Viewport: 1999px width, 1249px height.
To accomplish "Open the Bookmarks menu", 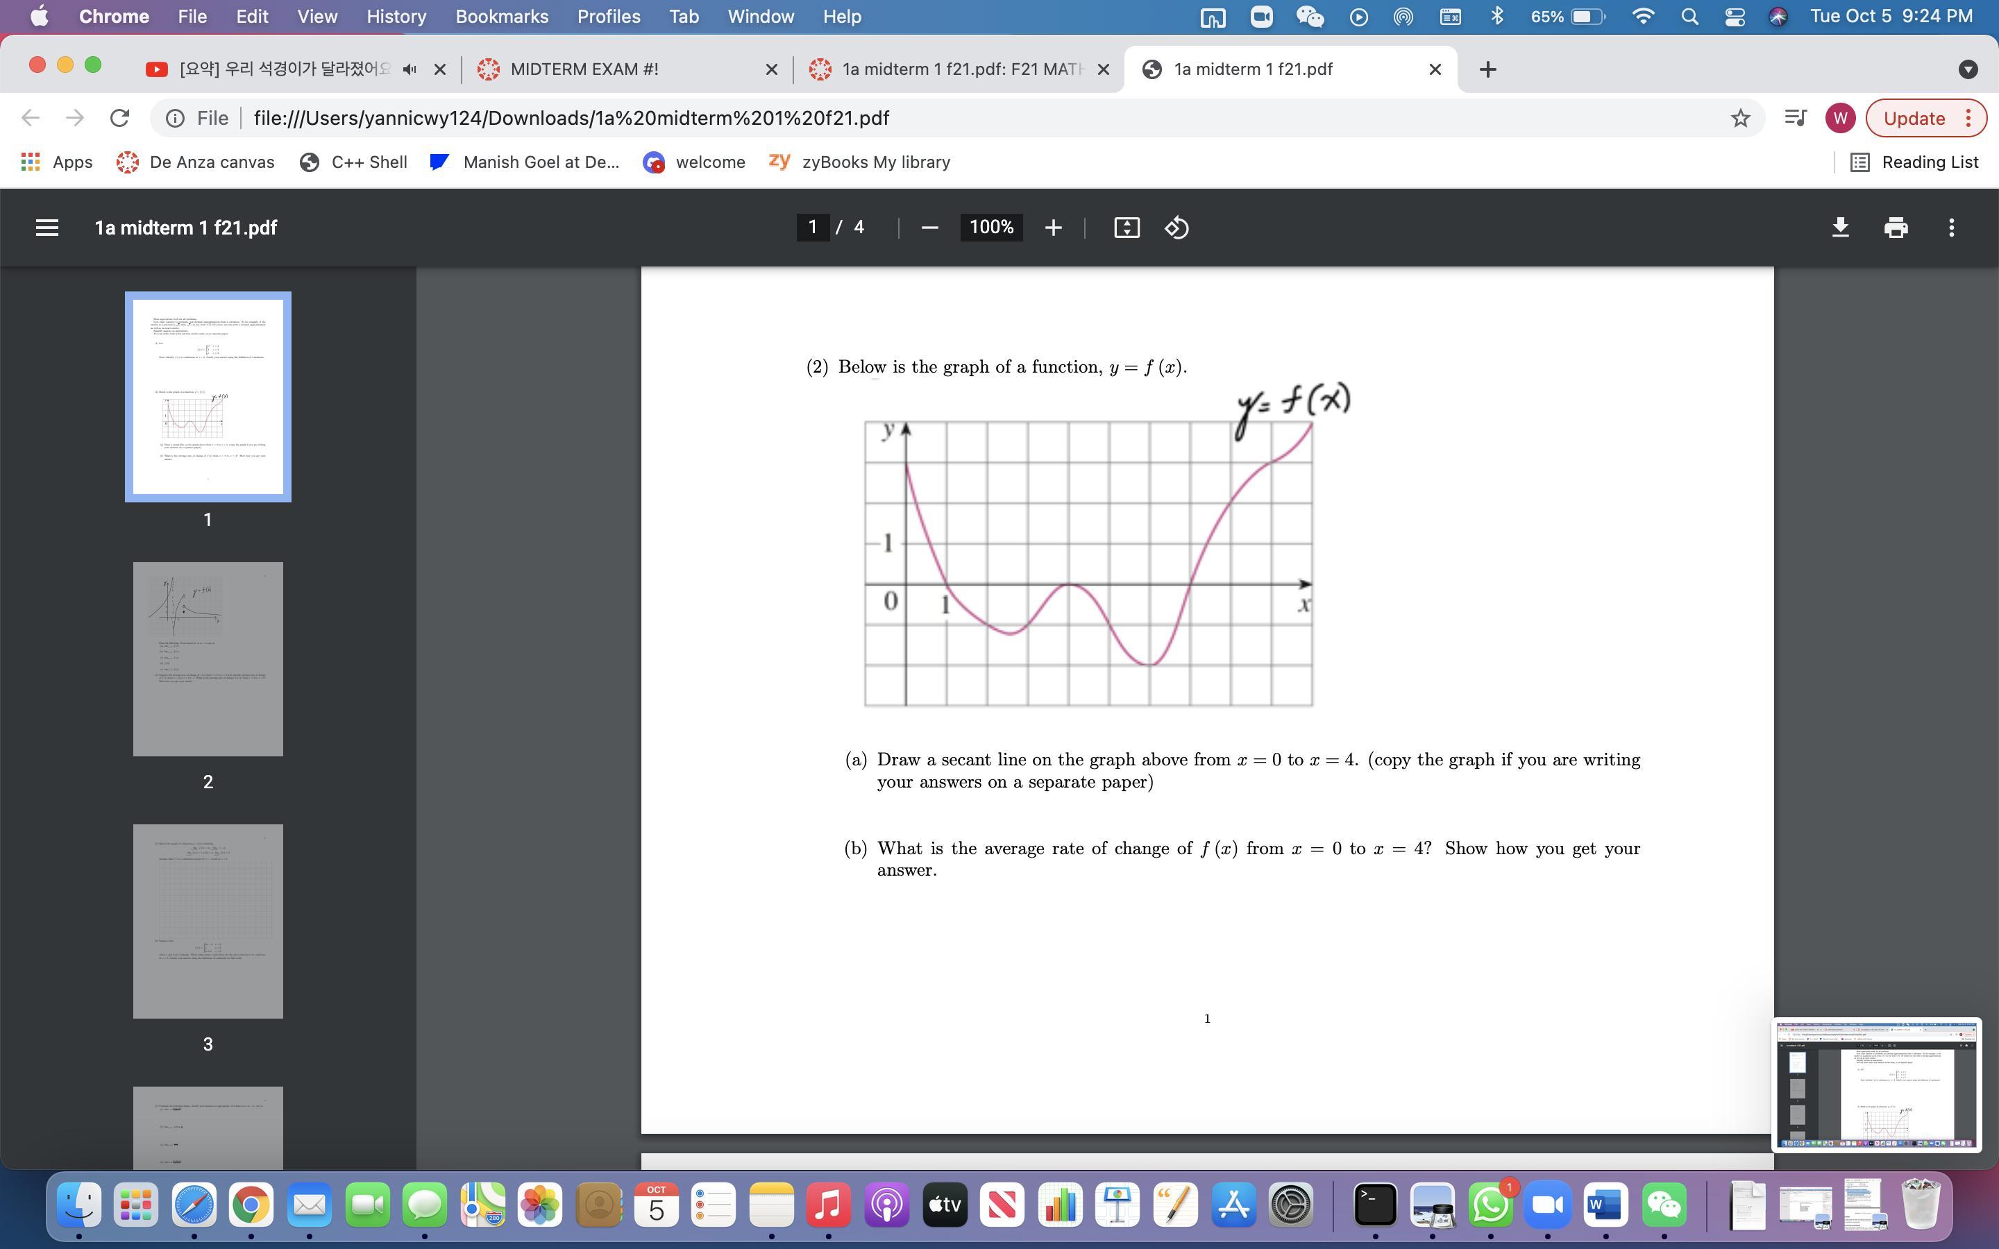I will tap(501, 17).
